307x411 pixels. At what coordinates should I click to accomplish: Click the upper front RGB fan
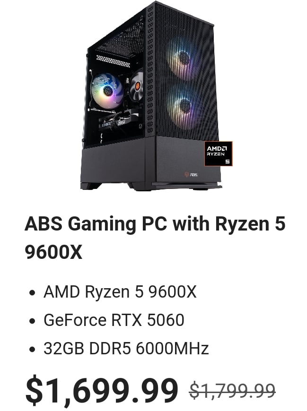(181, 58)
